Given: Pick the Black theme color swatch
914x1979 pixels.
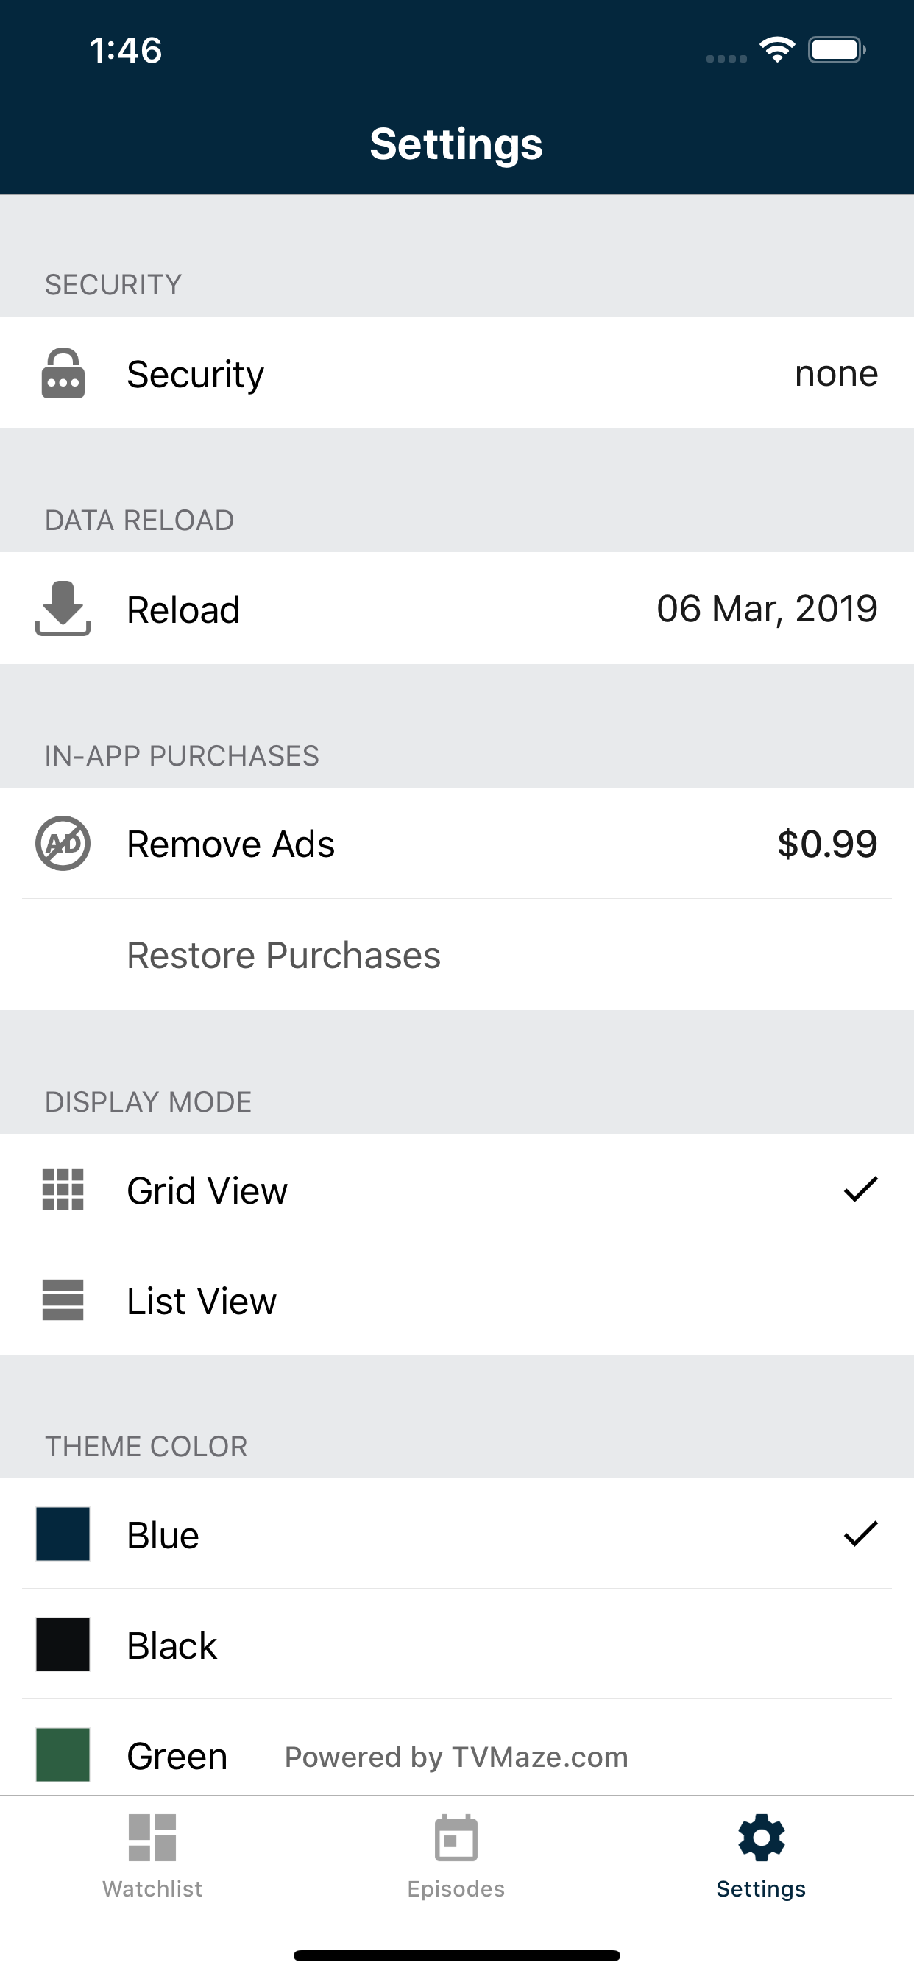Looking at the screenshot, I should [x=63, y=1644].
